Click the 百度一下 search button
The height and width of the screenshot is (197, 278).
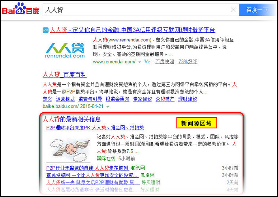point(257,10)
